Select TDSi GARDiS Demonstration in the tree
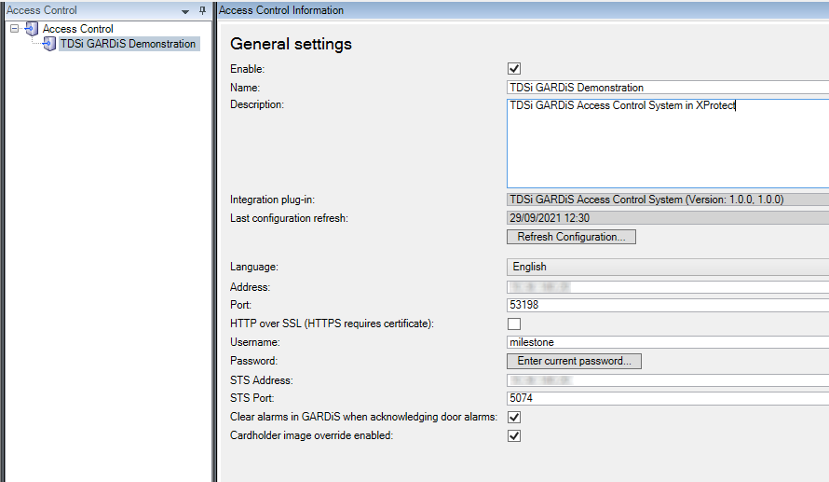This screenshot has height=482, width=829. point(128,44)
